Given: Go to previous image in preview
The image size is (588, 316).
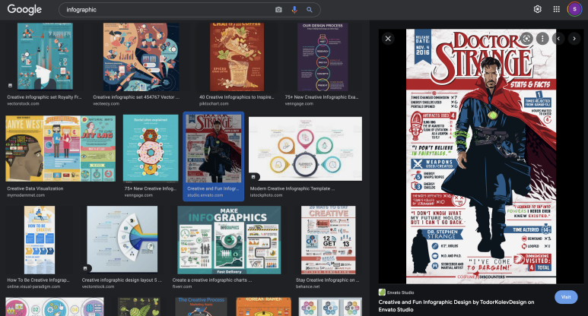Looking at the screenshot, I should tap(558, 38).
